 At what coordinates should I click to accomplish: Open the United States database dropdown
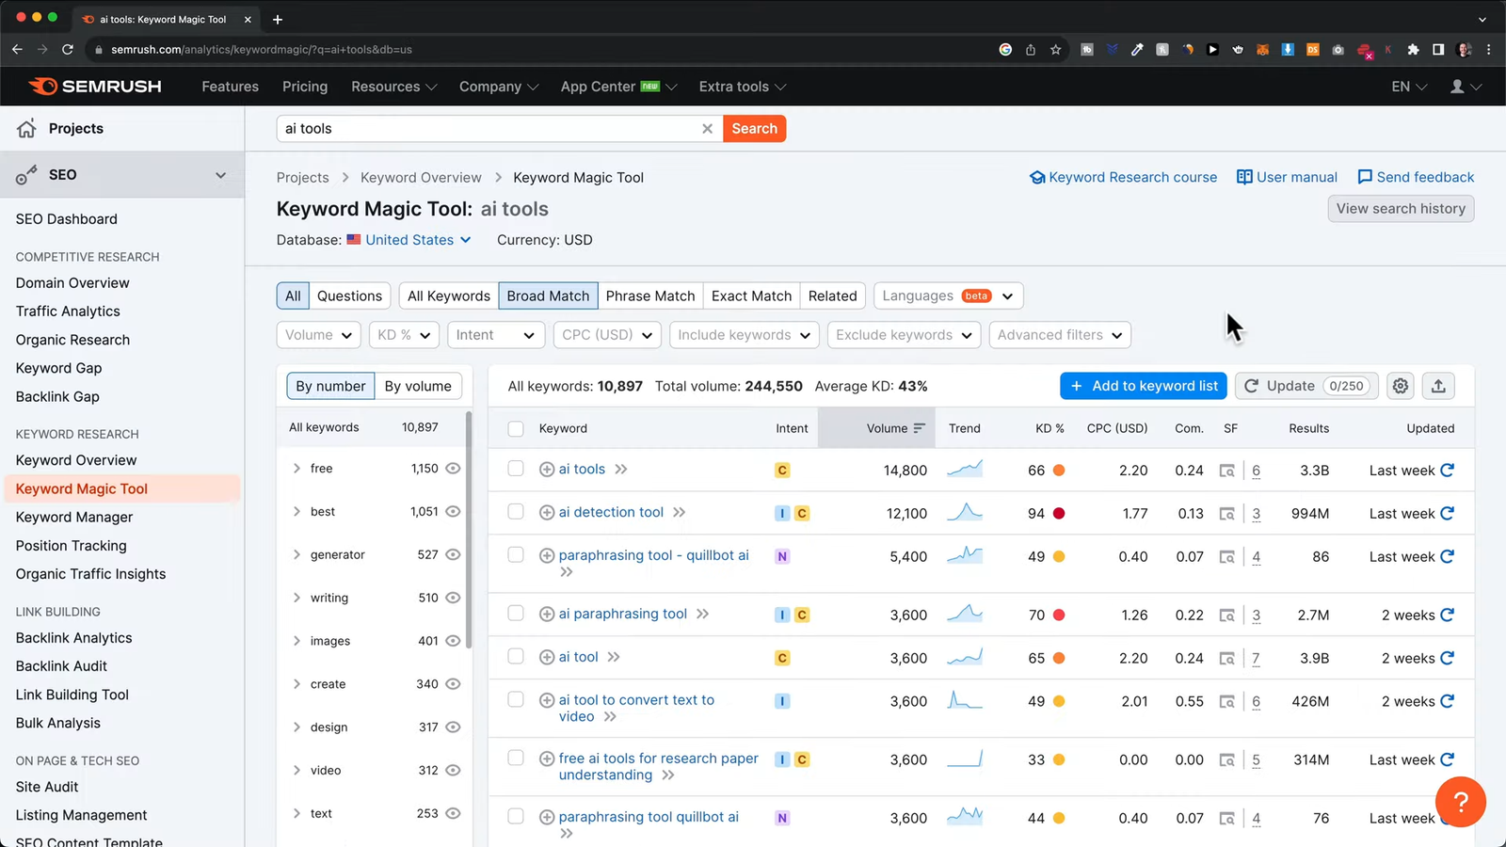[409, 240]
